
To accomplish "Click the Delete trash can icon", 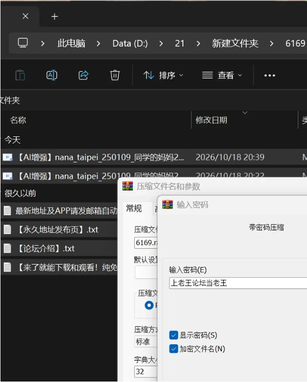I will click(115, 75).
